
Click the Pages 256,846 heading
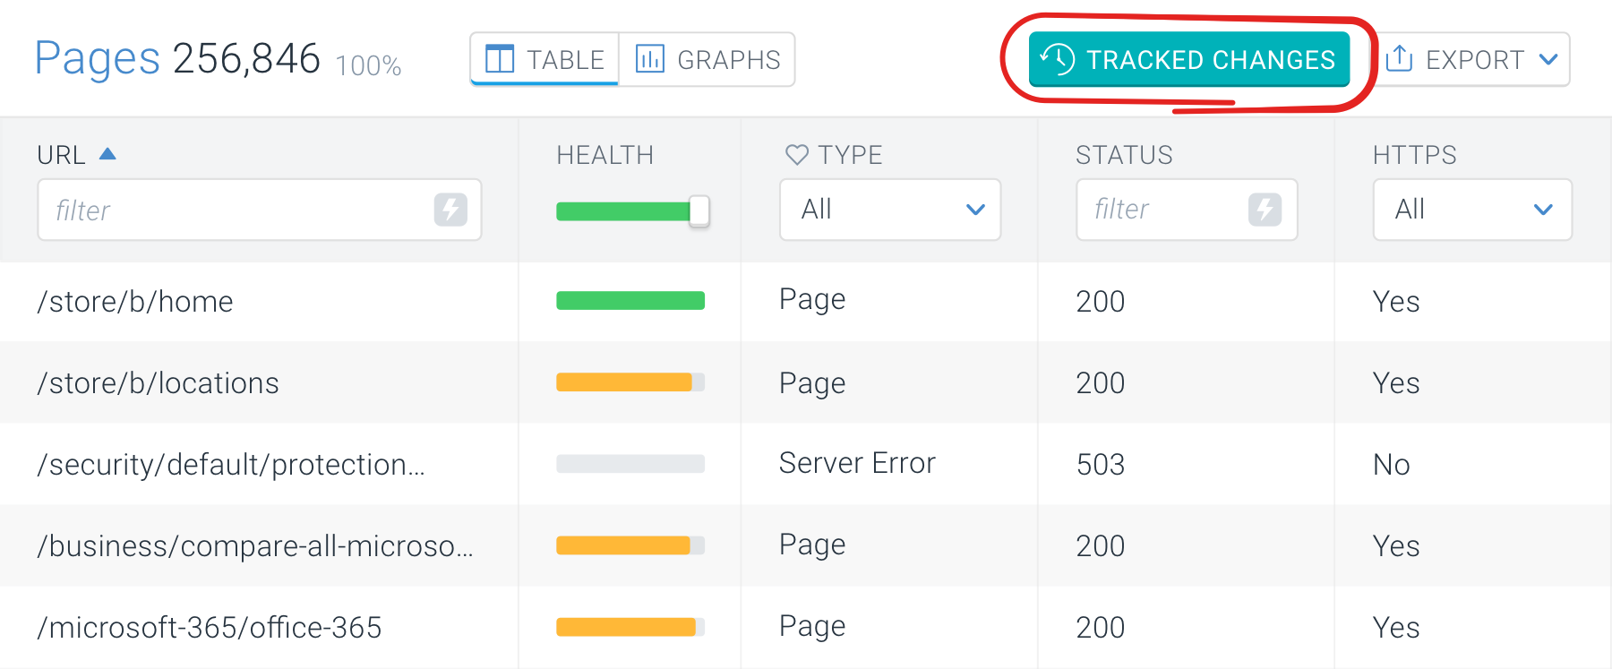tap(177, 59)
